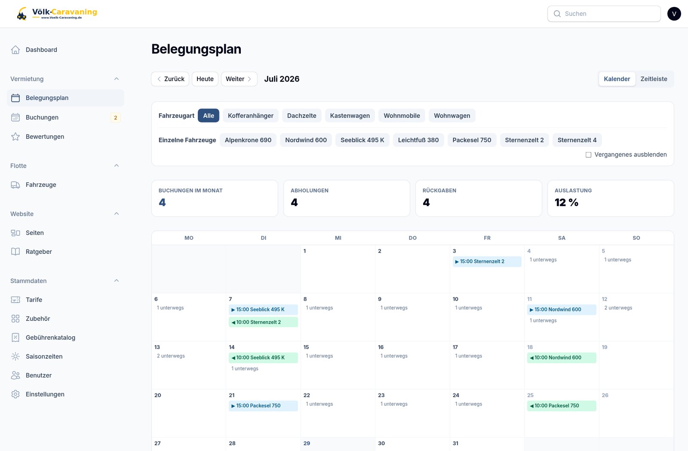This screenshot has height=451, width=688.
Task: Open 15:00 Sternenzelt 2 pickup on July 3
Action: click(487, 262)
